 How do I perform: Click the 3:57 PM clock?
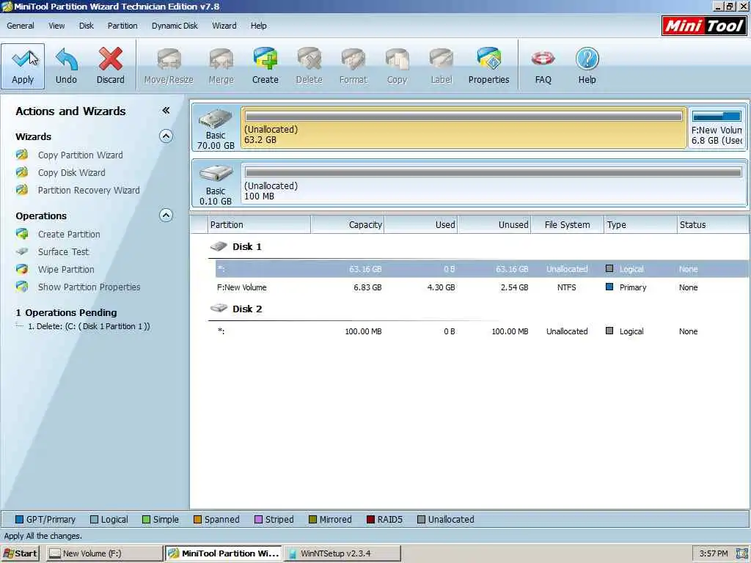coord(713,553)
